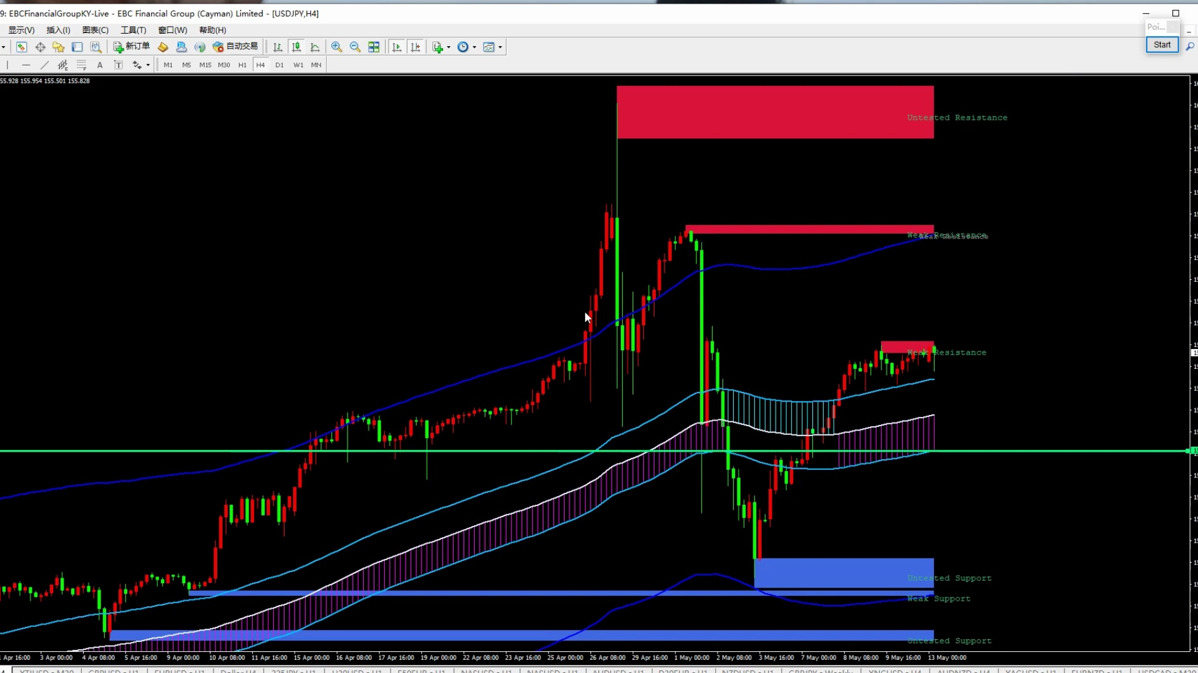This screenshot has height=673, width=1198.
Task: Expand the arrows tool dropdown
Action: pos(148,65)
